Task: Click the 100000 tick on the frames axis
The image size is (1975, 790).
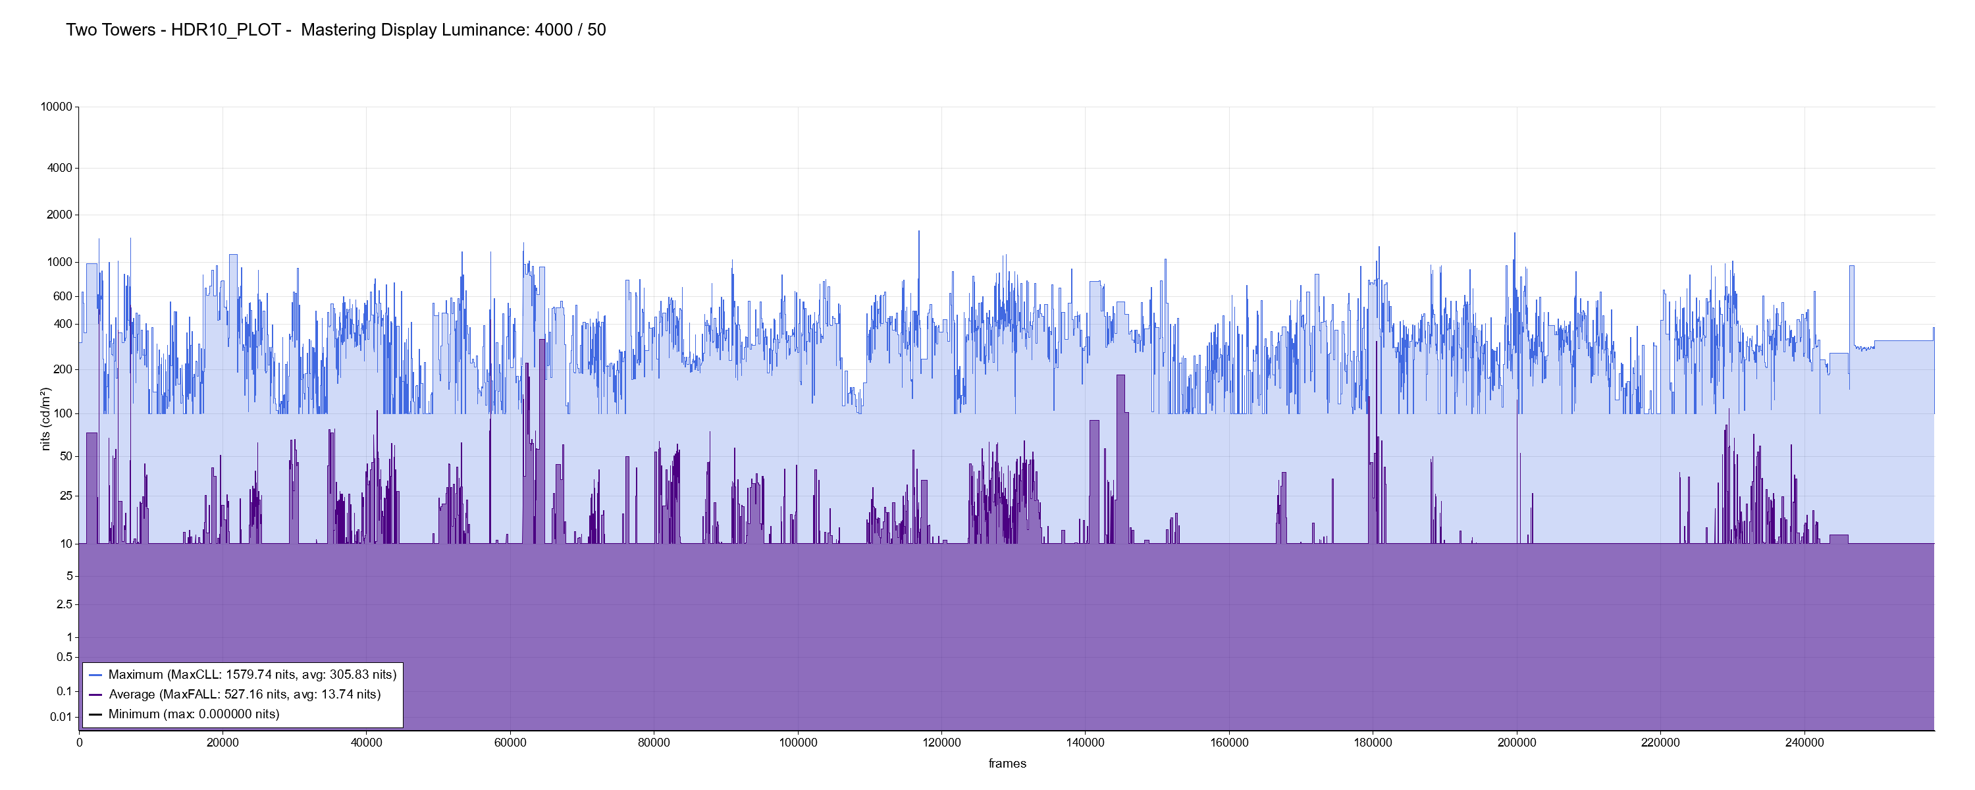Action: [798, 743]
